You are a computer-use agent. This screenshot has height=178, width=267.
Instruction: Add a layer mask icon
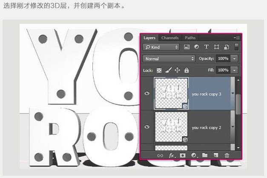click(x=183, y=156)
